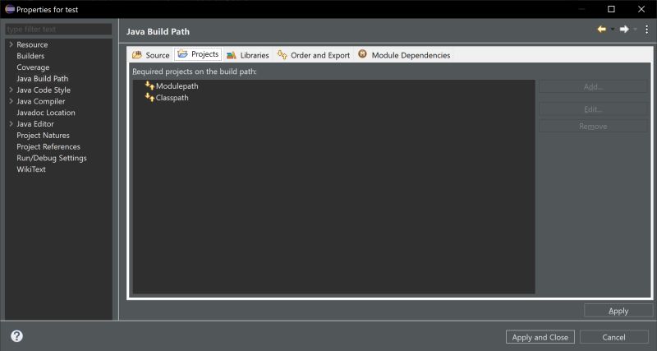Select Java Build Path in the tree

coord(43,78)
